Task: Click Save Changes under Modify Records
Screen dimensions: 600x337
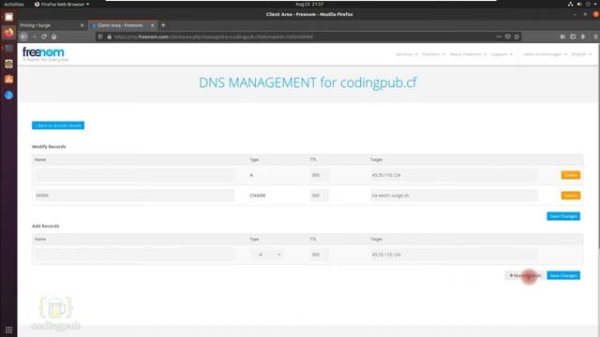Action: tap(563, 216)
